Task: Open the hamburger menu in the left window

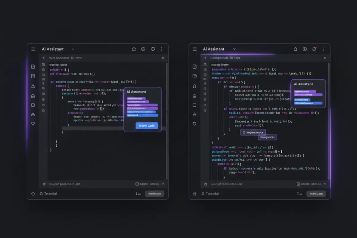Action: [x=33, y=49]
